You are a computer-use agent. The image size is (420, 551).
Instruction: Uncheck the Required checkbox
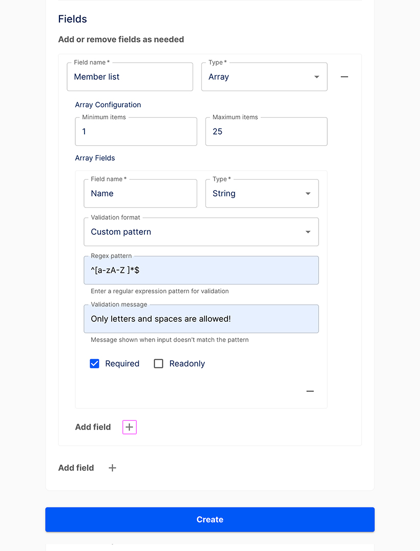click(94, 364)
